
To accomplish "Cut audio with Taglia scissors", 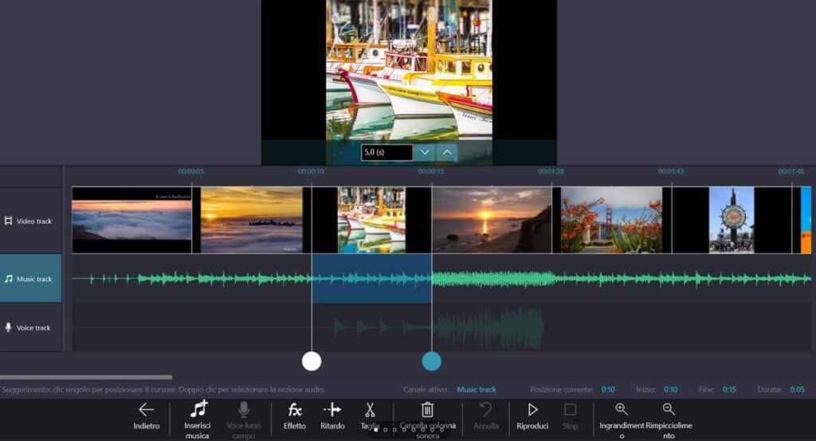I will pyautogui.click(x=370, y=410).
